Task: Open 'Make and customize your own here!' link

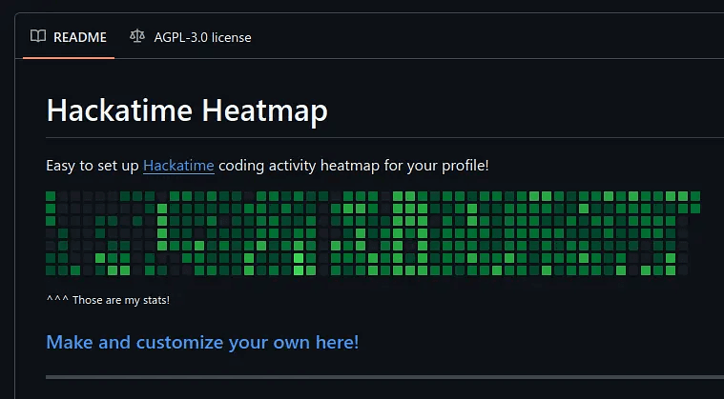Action: click(x=202, y=342)
